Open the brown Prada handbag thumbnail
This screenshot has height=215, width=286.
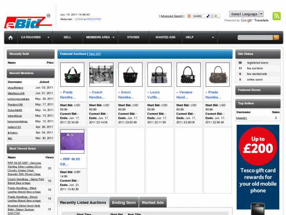click(218, 75)
